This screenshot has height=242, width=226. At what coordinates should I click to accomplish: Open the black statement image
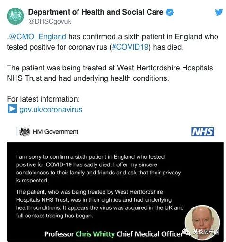point(115,191)
